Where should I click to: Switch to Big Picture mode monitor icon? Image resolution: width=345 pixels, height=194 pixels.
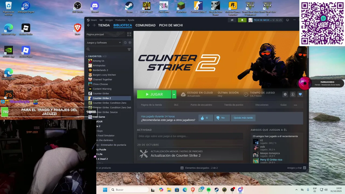(x=287, y=20)
